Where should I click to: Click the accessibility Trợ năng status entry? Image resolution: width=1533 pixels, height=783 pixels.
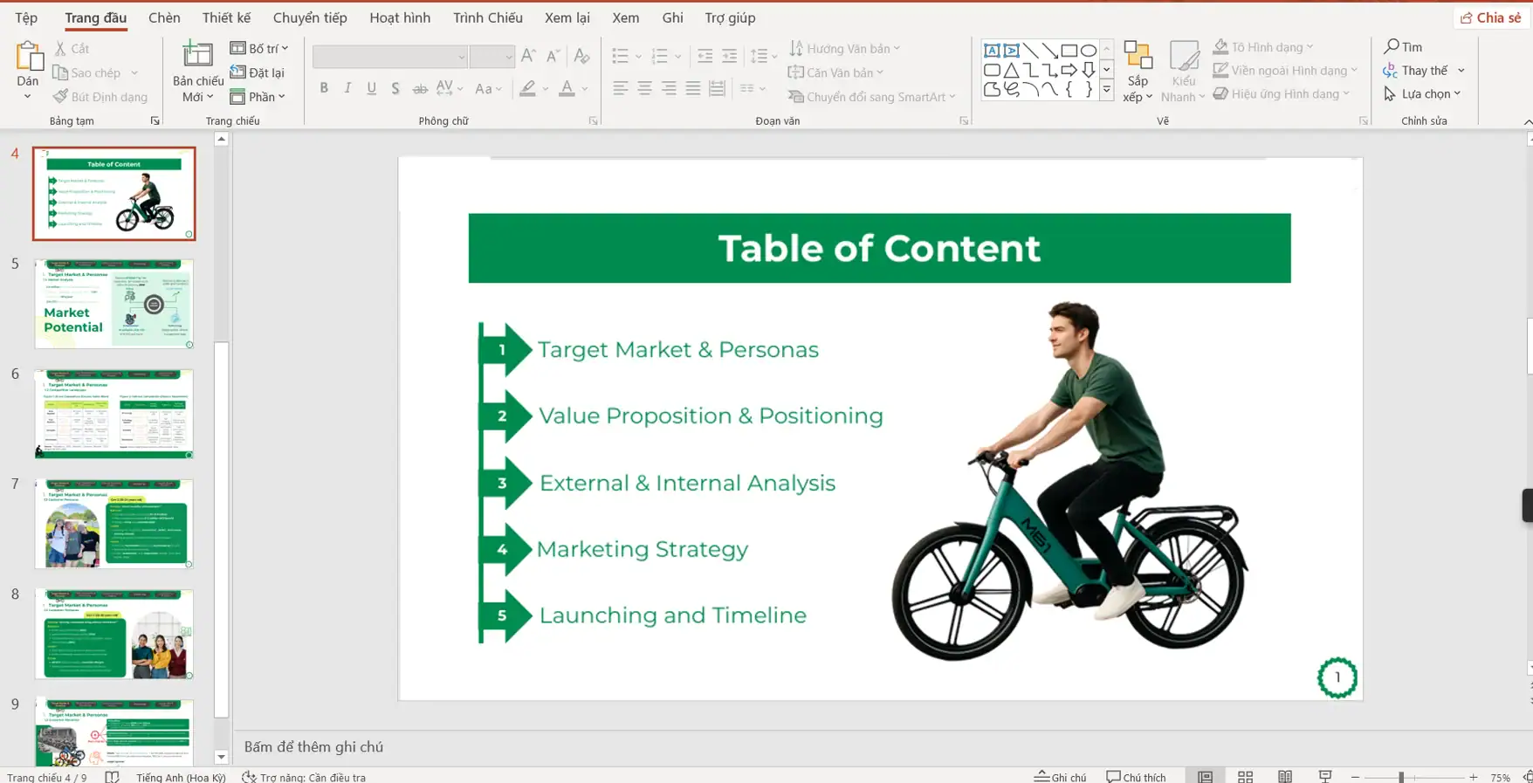point(305,777)
